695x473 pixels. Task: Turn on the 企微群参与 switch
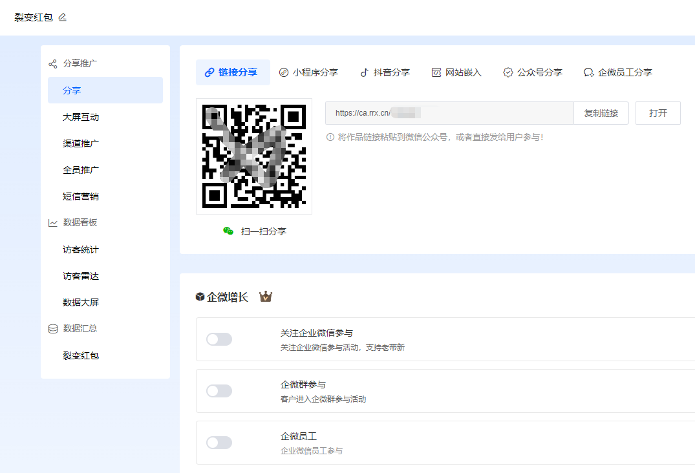[219, 391]
